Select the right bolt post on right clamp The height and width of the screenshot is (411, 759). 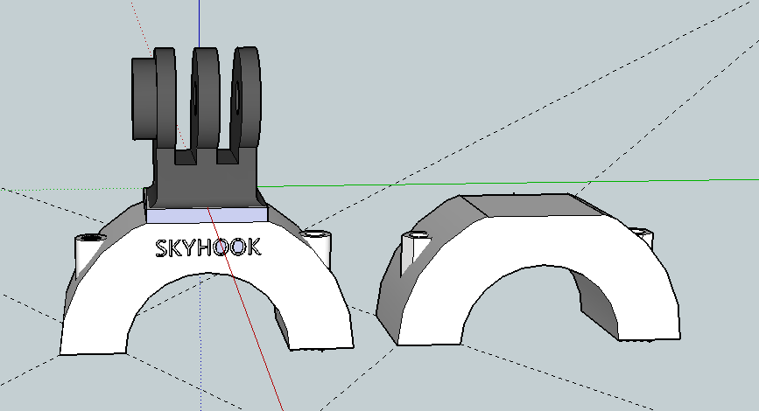coord(643,238)
